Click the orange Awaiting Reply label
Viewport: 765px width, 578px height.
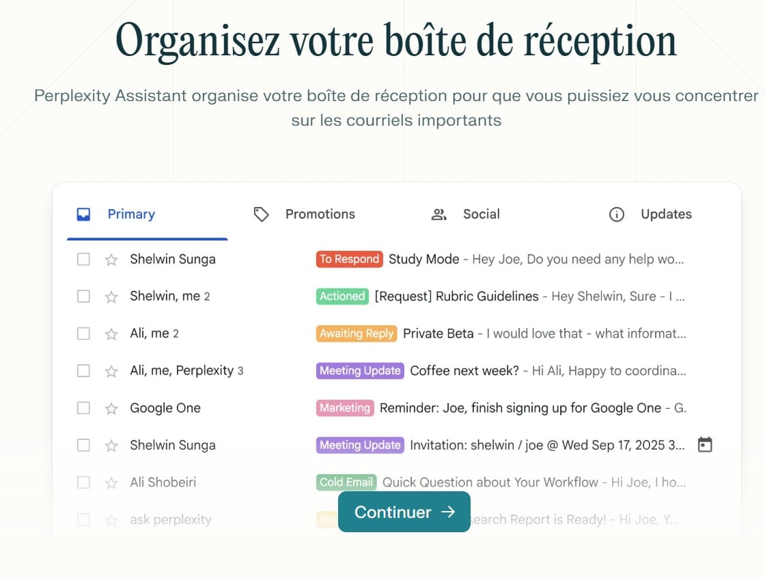[x=357, y=334]
